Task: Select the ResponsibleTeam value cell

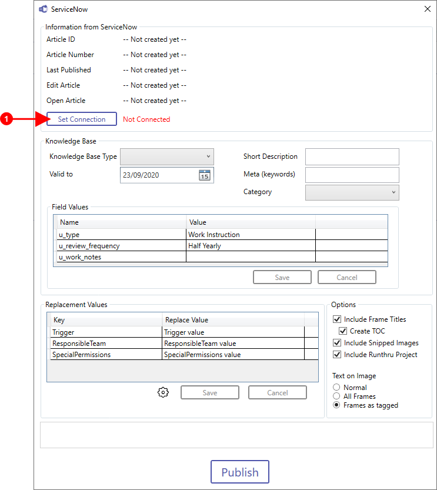Action: (x=233, y=343)
